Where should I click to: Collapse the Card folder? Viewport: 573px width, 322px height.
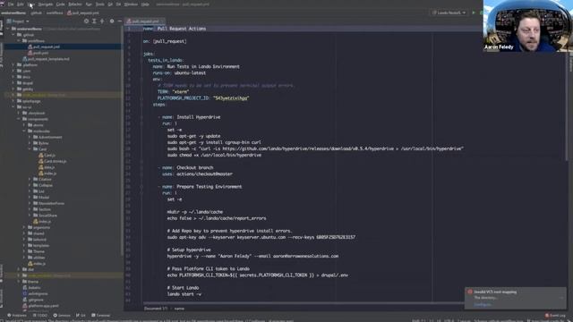point(30,149)
